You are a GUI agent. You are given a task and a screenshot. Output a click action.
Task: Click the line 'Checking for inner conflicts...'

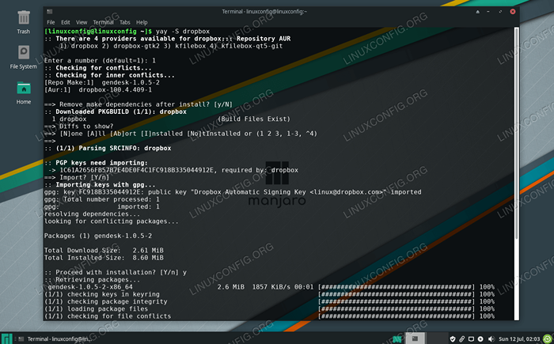click(109, 75)
